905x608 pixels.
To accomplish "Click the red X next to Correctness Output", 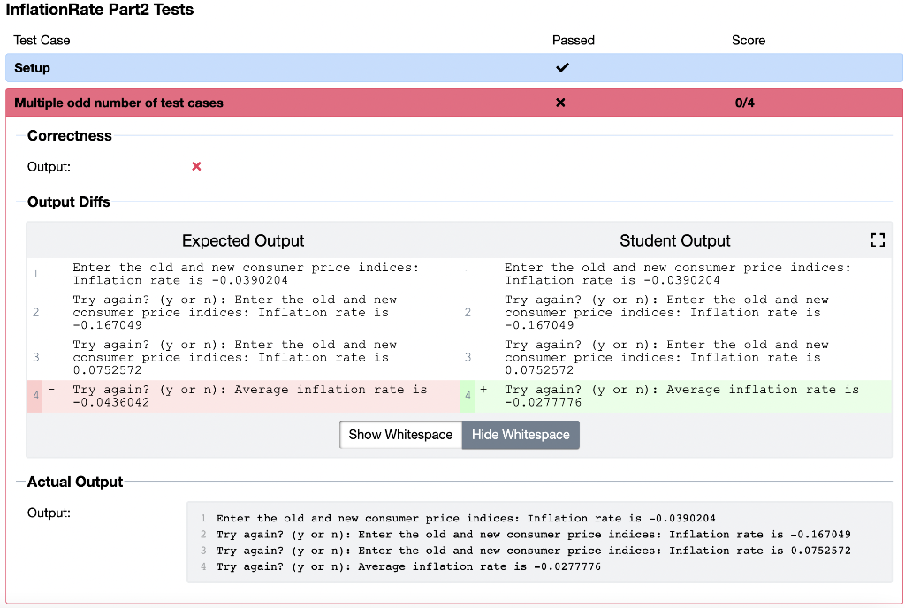I will pos(196,166).
